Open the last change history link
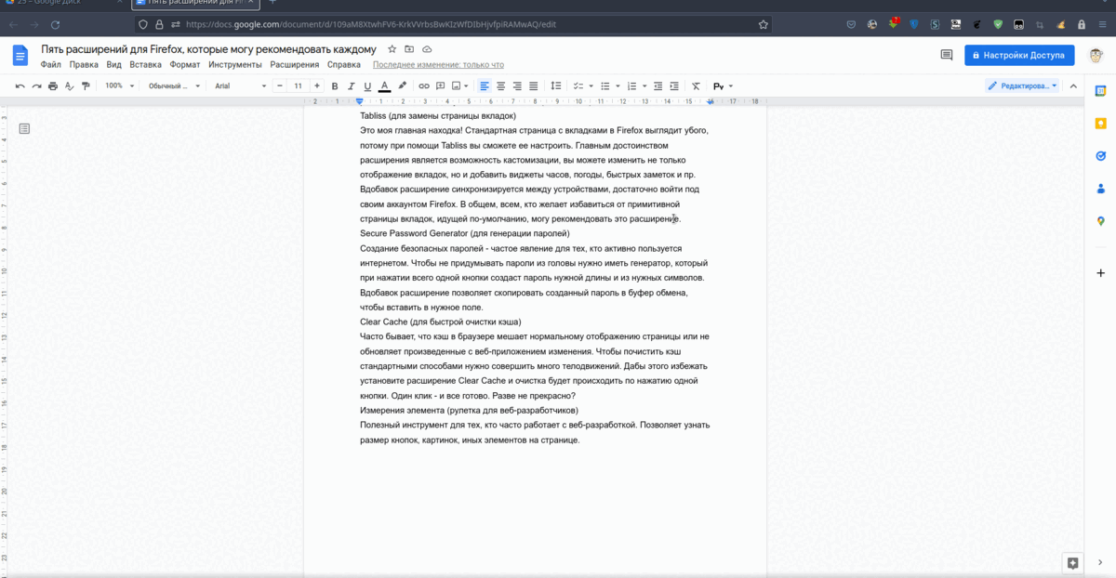This screenshot has width=1116, height=578. click(x=438, y=65)
